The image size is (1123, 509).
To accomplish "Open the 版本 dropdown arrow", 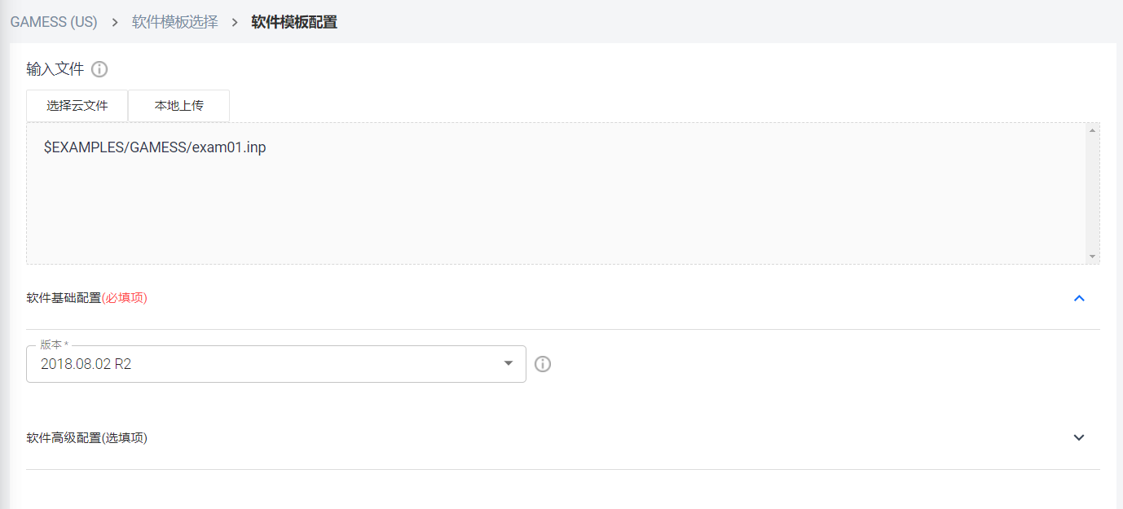I will pyautogui.click(x=509, y=363).
